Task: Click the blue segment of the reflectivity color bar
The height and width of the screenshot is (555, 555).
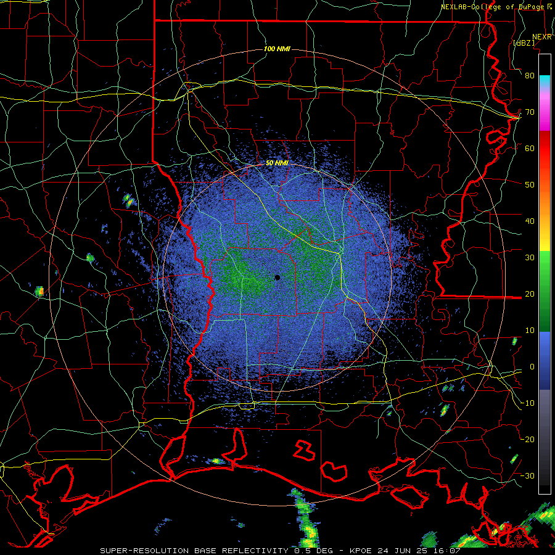Action: 545,360
